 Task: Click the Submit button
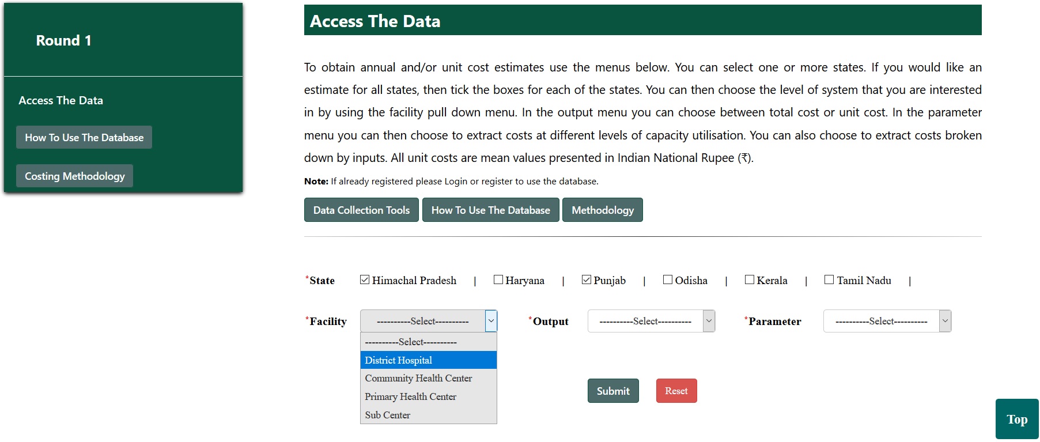[613, 391]
